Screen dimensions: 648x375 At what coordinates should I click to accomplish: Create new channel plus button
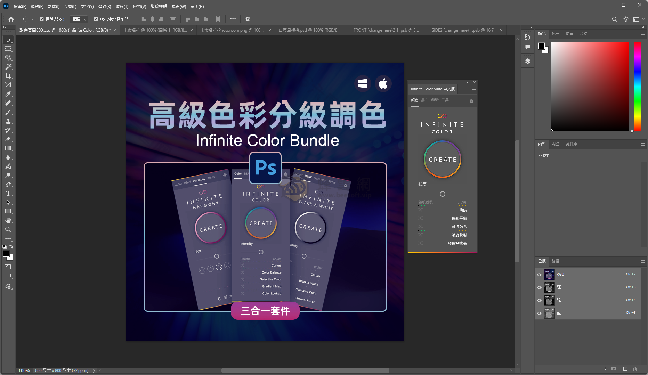pos(625,369)
